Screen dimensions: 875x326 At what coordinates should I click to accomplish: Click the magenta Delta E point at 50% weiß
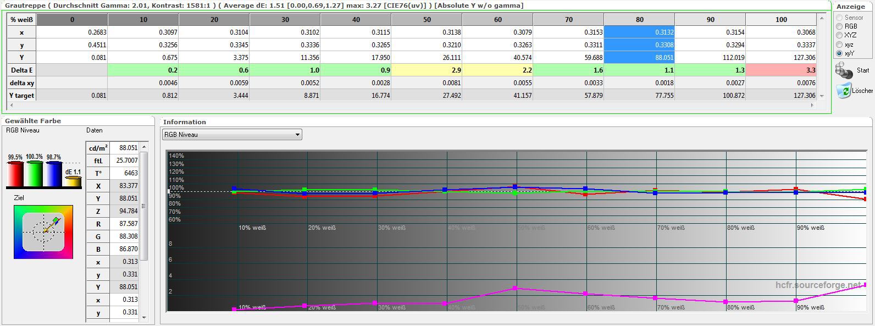pos(515,288)
